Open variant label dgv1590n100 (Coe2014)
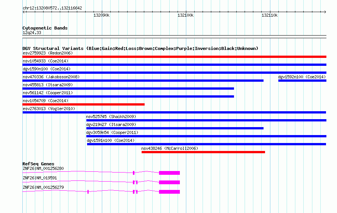The height and width of the screenshot is (213, 337). click(x=47, y=69)
